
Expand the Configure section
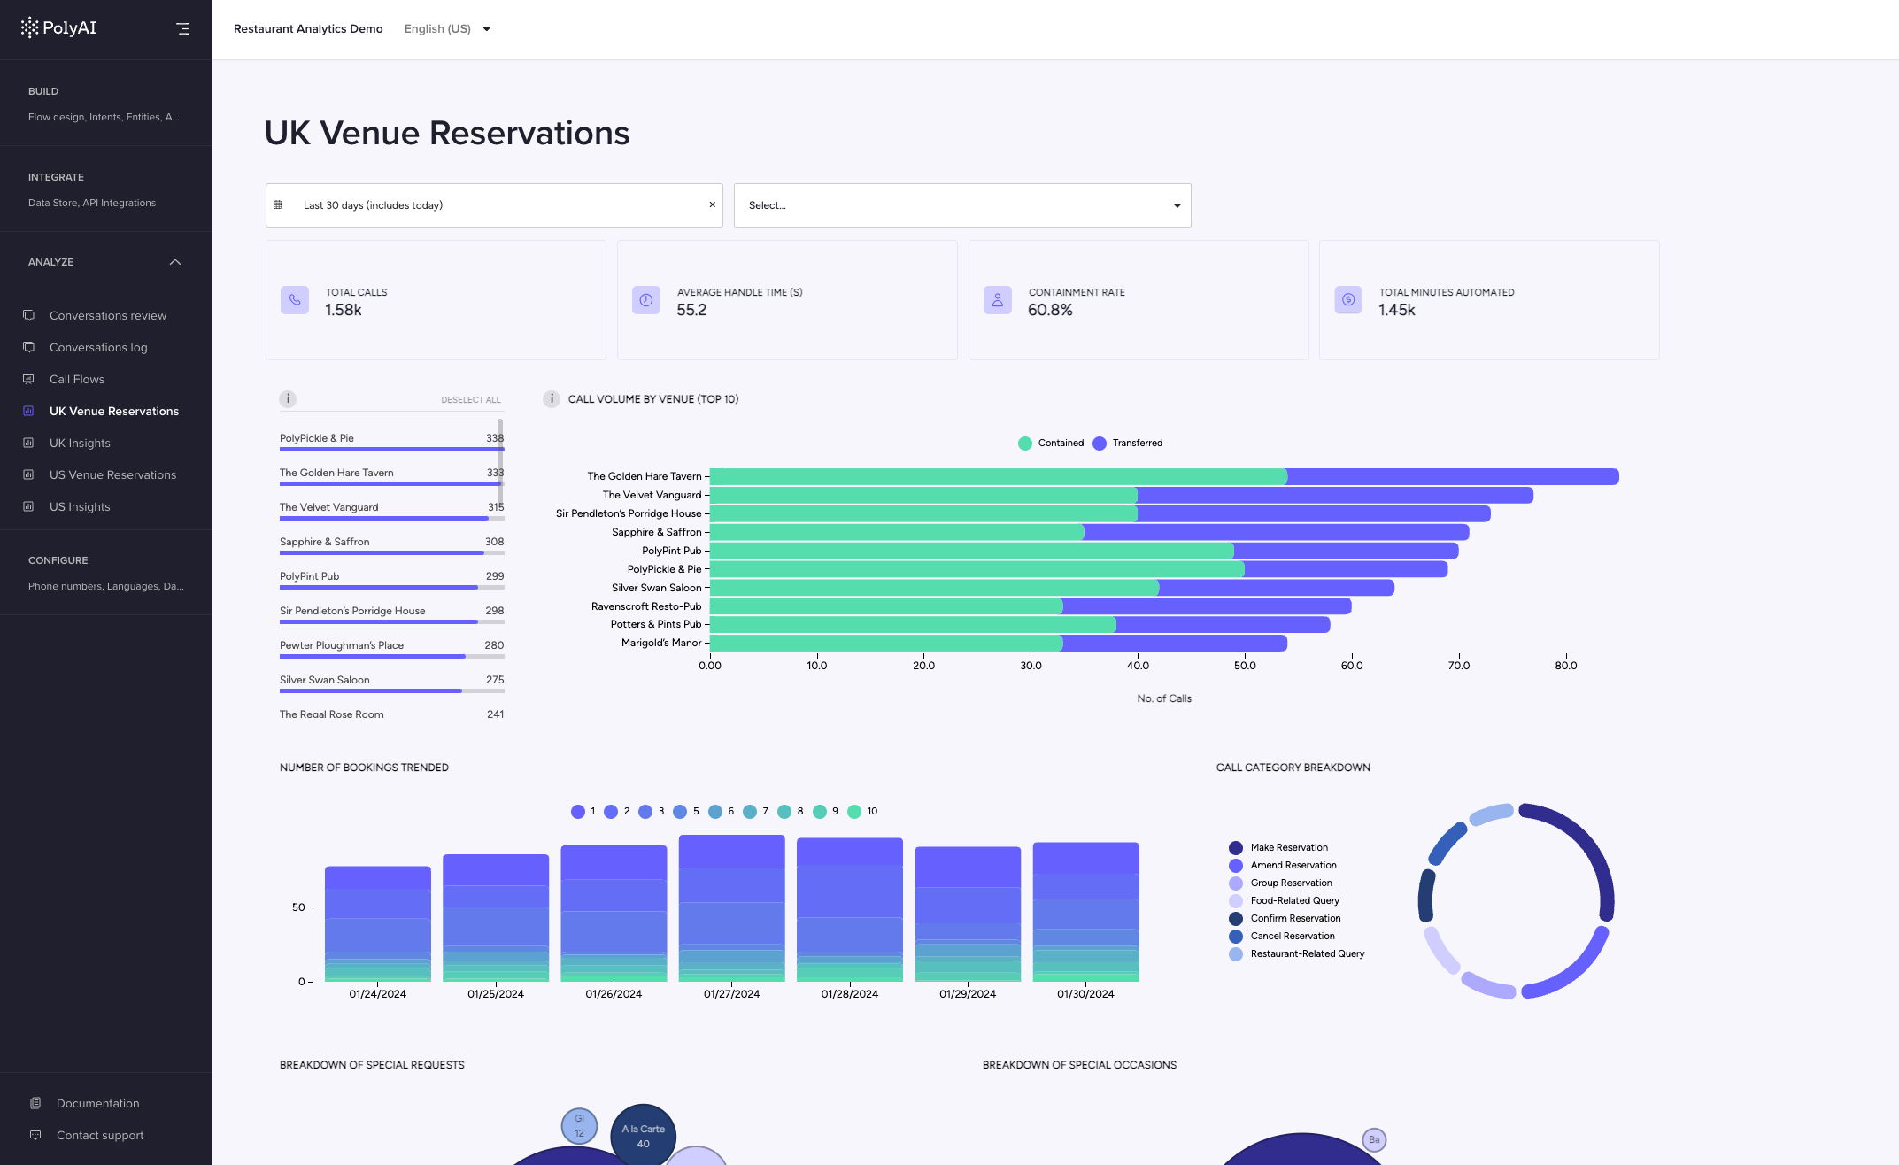pos(106,573)
